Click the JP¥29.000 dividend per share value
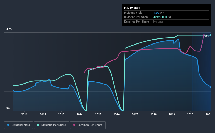 pyautogui.click(x=160, y=17)
